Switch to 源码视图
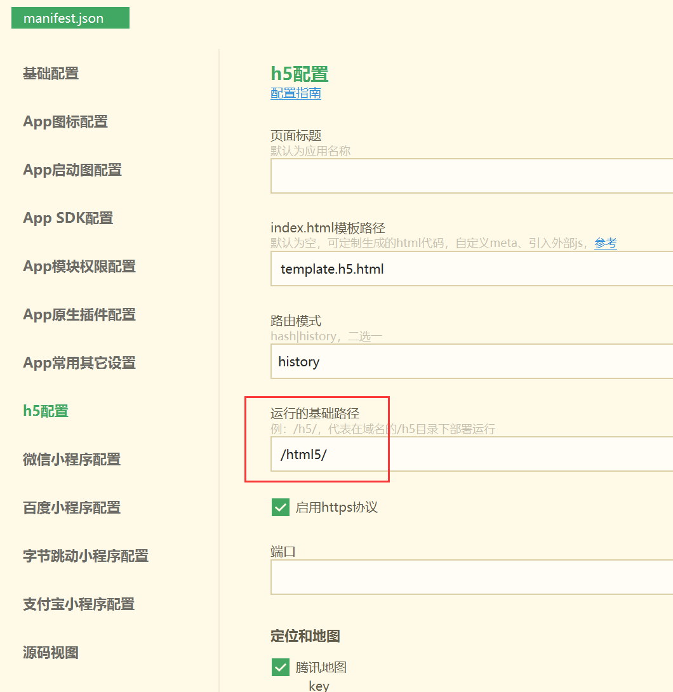This screenshot has height=692, width=673. (51, 653)
